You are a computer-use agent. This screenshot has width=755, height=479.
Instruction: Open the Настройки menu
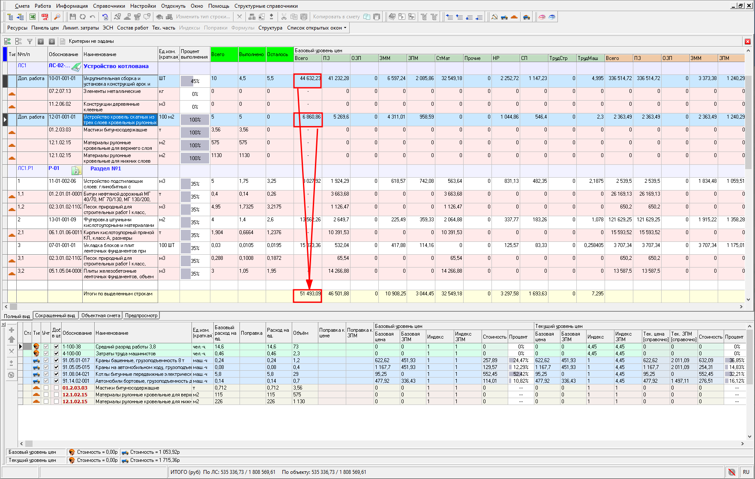pyautogui.click(x=143, y=6)
